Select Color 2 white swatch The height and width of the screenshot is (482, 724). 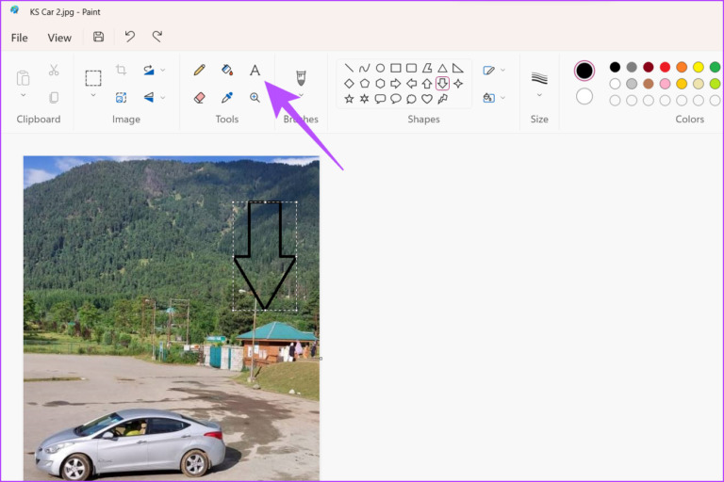tap(584, 96)
